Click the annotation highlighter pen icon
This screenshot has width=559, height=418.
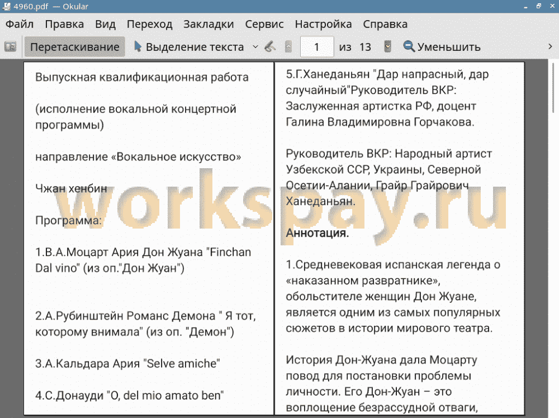coord(270,47)
